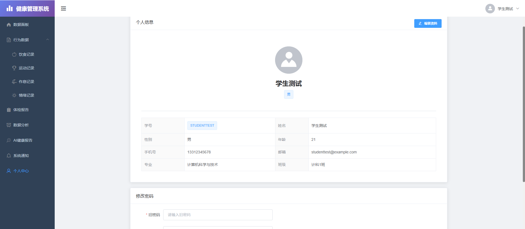The height and width of the screenshot is (229, 525).
Task: Click the major value 计算机科学与技术
Action: (x=203, y=165)
